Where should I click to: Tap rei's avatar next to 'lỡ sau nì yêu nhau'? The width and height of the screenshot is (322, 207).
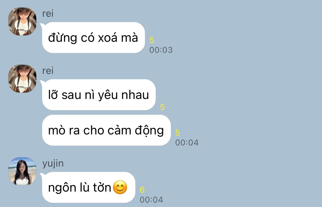coord(22,79)
